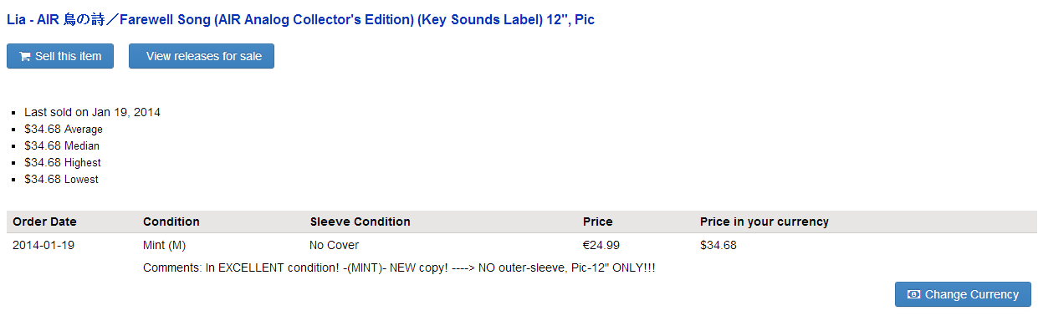Click the seller comments text line
Image resolution: width=1038 pixels, height=321 pixels.
[x=399, y=268]
